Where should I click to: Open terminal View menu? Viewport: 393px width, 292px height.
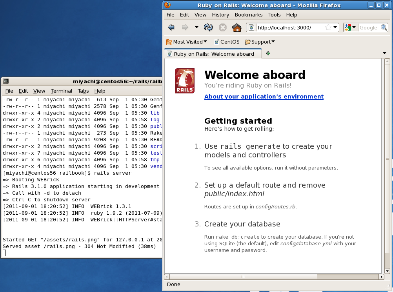click(39, 91)
